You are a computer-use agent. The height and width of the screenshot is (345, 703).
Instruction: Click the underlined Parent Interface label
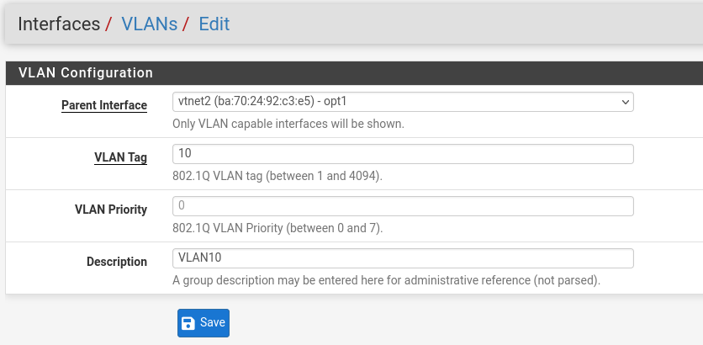pos(104,105)
